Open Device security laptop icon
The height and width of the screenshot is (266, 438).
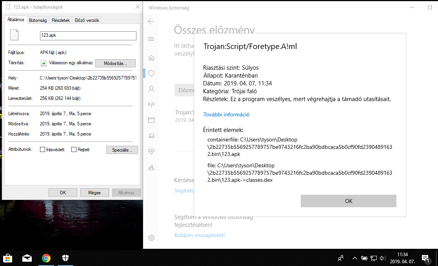pos(151,136)
